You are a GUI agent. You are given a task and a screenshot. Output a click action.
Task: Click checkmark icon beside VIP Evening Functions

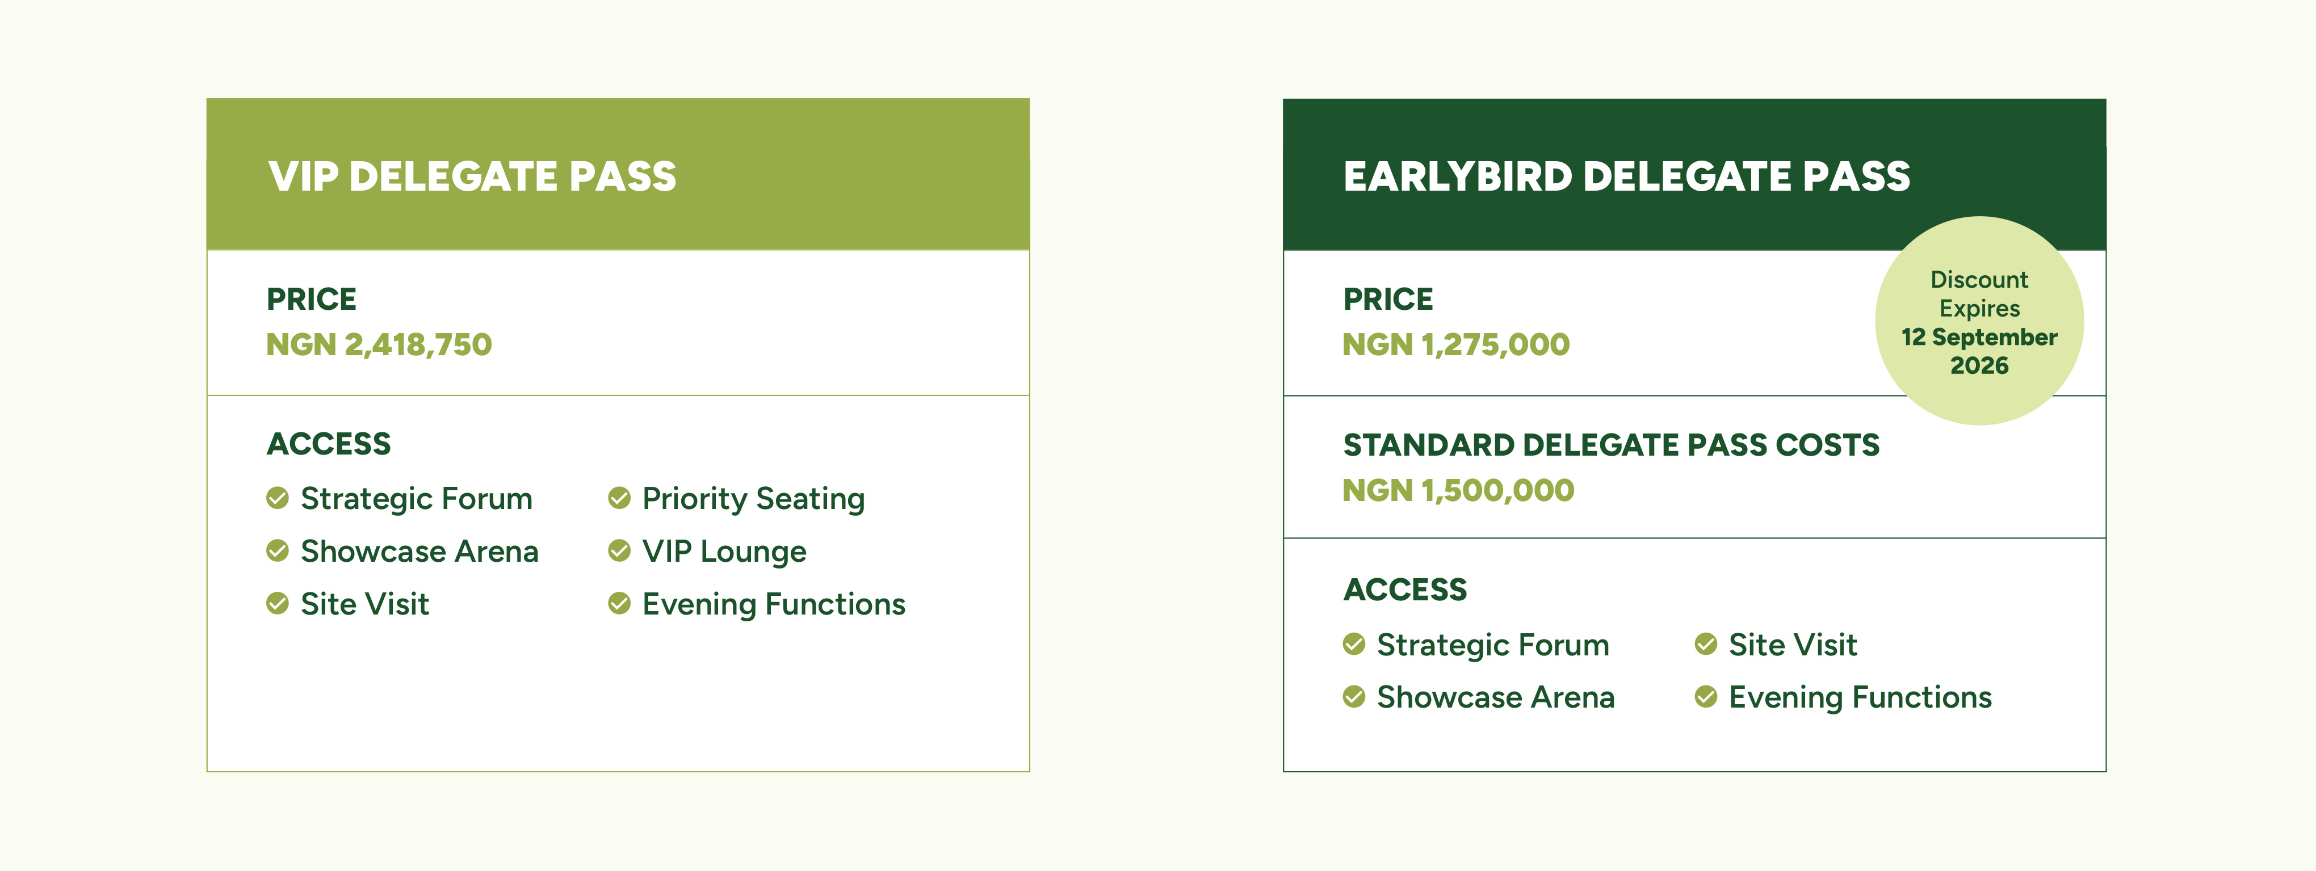(x=619, y=603)
